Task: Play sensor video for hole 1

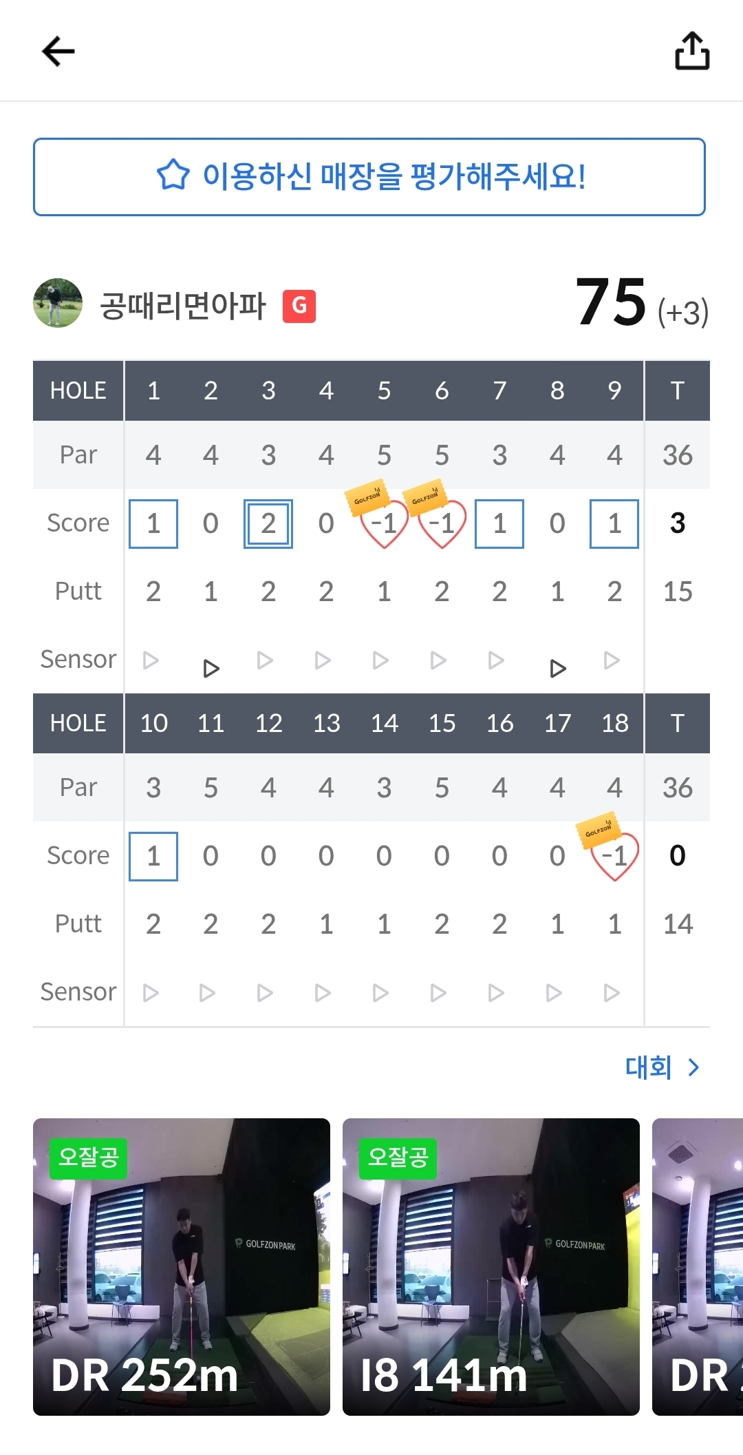Action: point(151,660)
